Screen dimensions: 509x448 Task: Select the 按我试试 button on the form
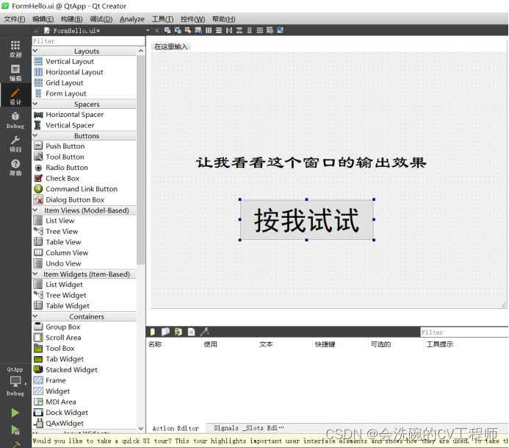pos(307,220)
